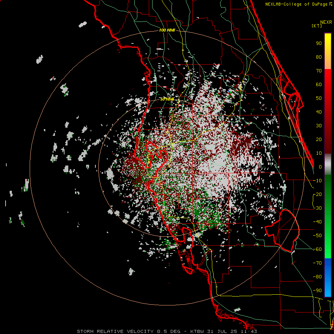
Task: Select the -80 knot legend value
Action: pos(317,277)
